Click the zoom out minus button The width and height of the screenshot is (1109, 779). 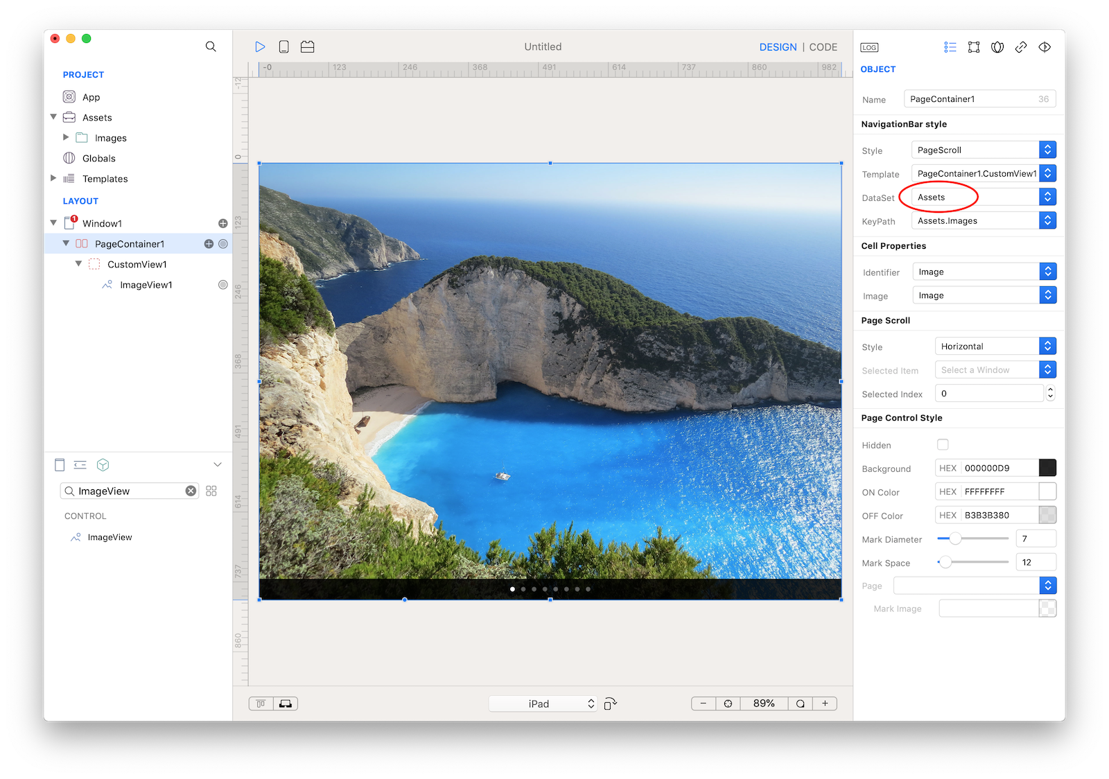(704, 703)
